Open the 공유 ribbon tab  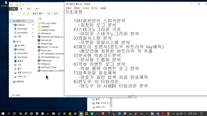(x=29, y=9)
